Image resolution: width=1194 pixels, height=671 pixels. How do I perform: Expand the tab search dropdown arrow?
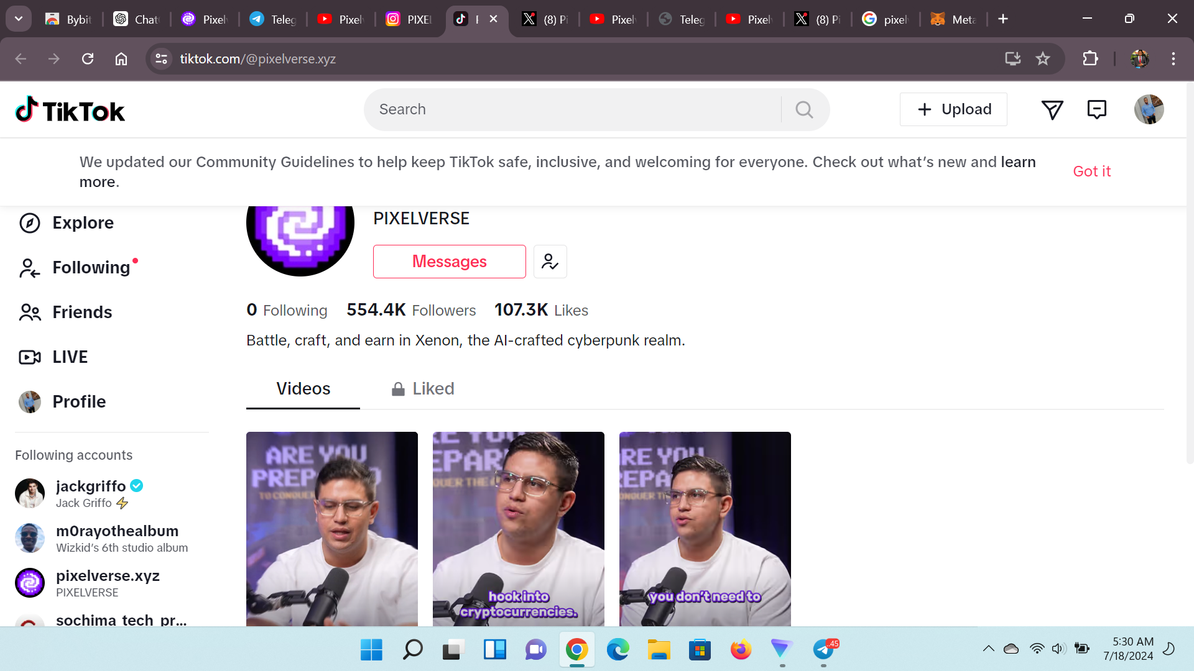[19, 19]
